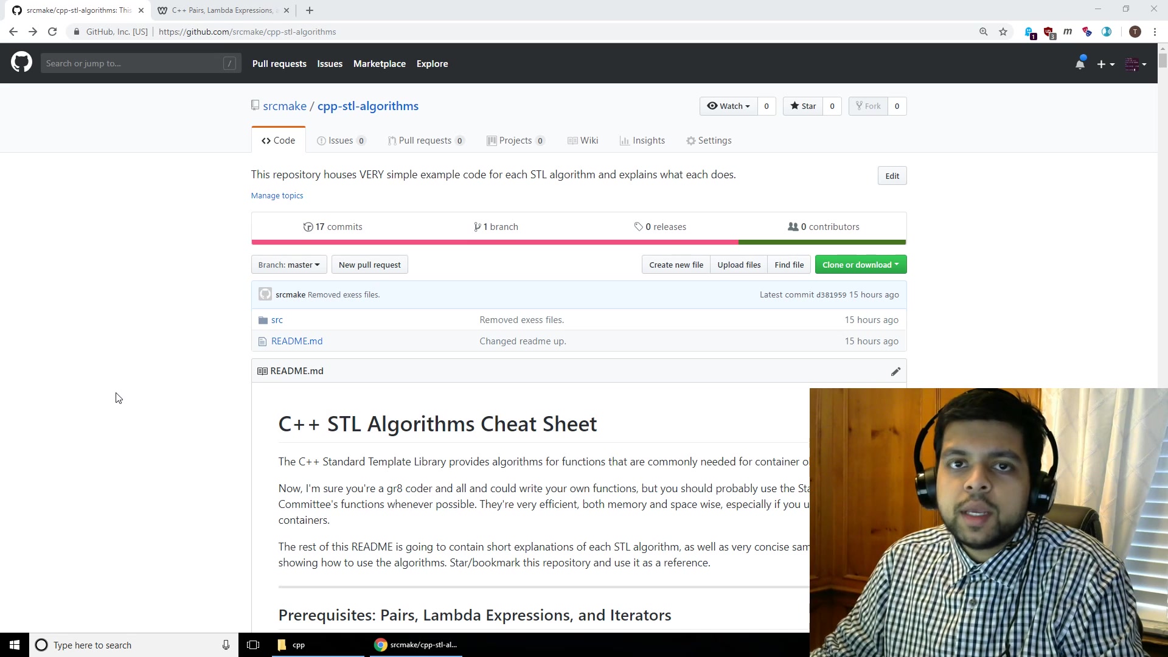View the 17 commits link
The width and height of the screenshot is (1168, 657).
[333, 227]
